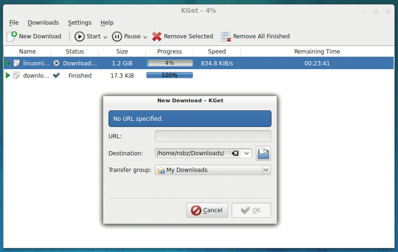Open the Downloads menu
The height and width of the screenshot is (252, 398).
(x=43, y=23)
